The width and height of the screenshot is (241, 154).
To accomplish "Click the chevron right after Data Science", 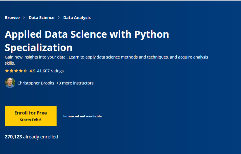I will pyautogui.click(x=59, y=18).
